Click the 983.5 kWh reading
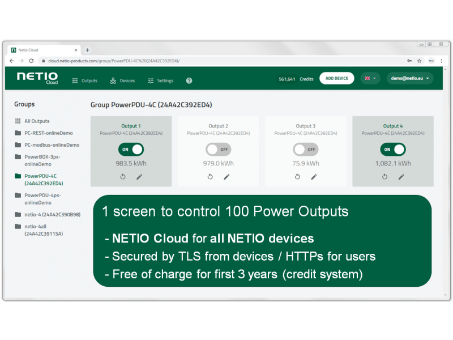This screenshot has height=340, width=453. pyautogui.click(x=131, y=163)
